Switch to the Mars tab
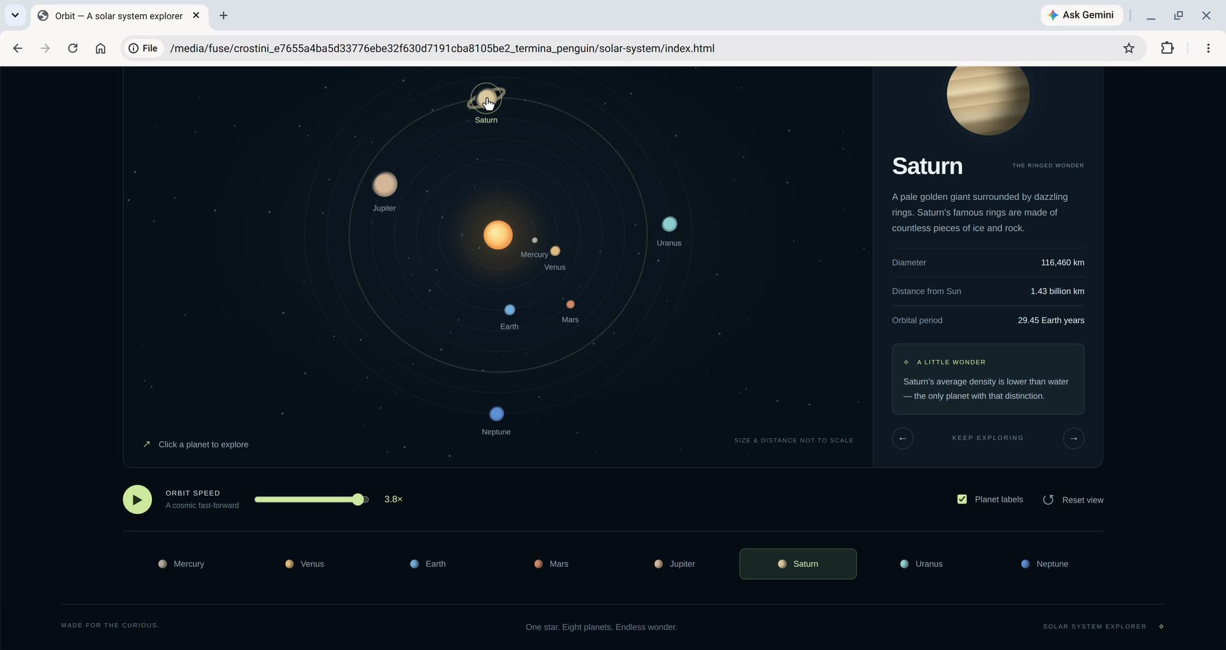1226x650 pixels. coord(551,564)
